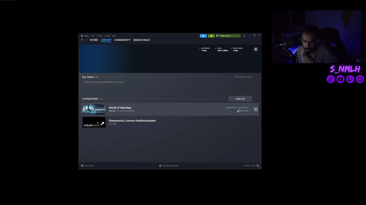Click the Add a Game plus icon
This screenshot has height=205, width=366.
pos(82,165)
